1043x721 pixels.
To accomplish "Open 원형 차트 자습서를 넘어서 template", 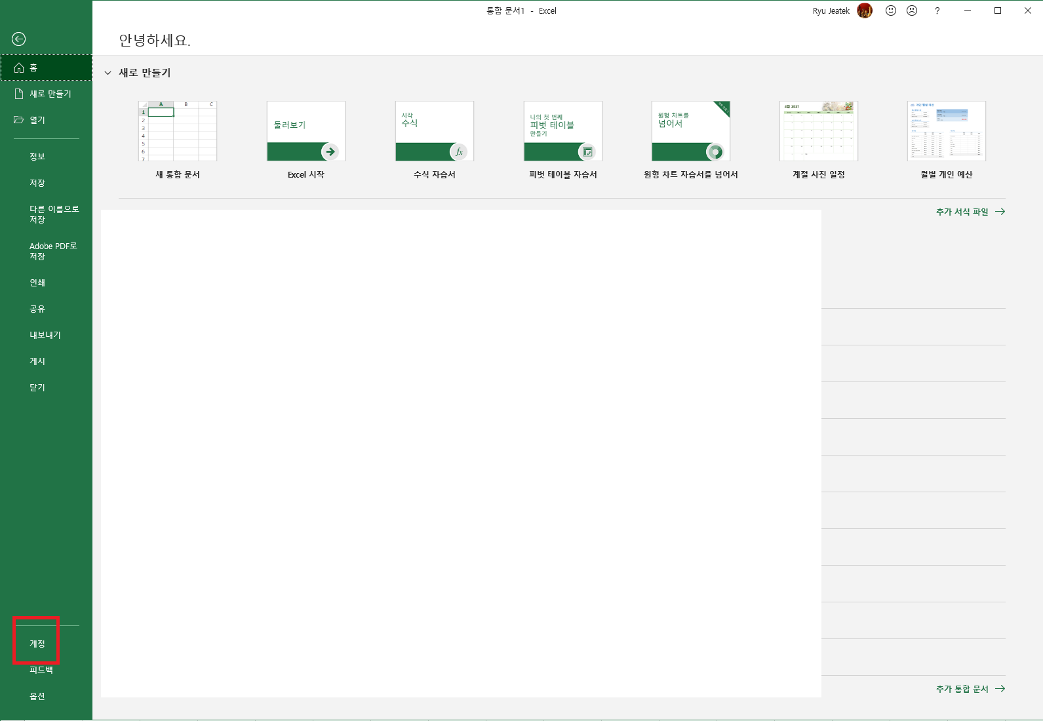I will pos(691,140).
